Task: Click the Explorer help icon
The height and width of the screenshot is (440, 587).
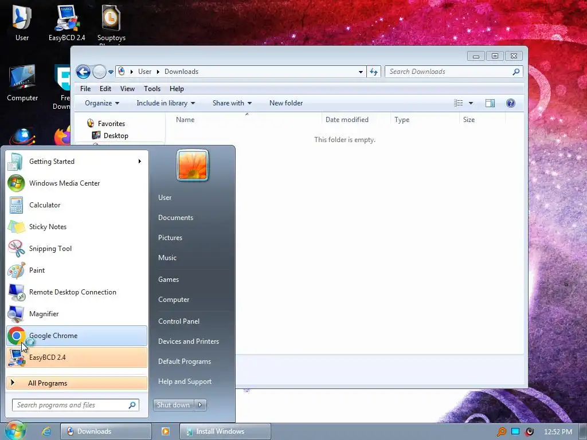Action: coord(511,103)
